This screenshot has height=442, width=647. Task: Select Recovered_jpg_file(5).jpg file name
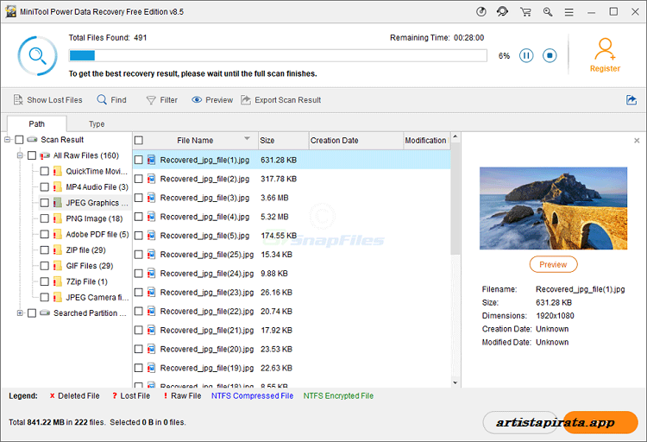tap(204, 236)
